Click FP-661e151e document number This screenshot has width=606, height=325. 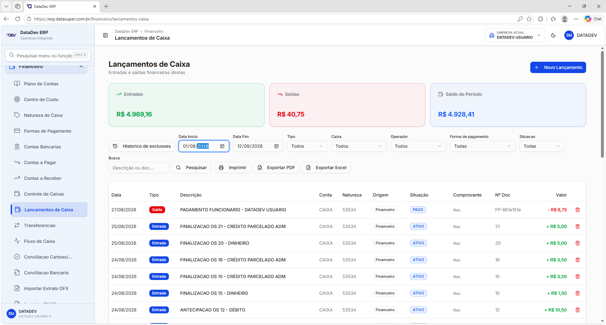(508, 210)
